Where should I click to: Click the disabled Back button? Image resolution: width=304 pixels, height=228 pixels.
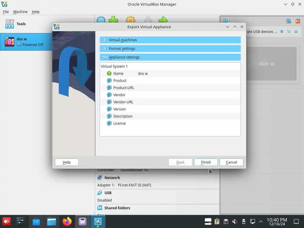point(180,162)
